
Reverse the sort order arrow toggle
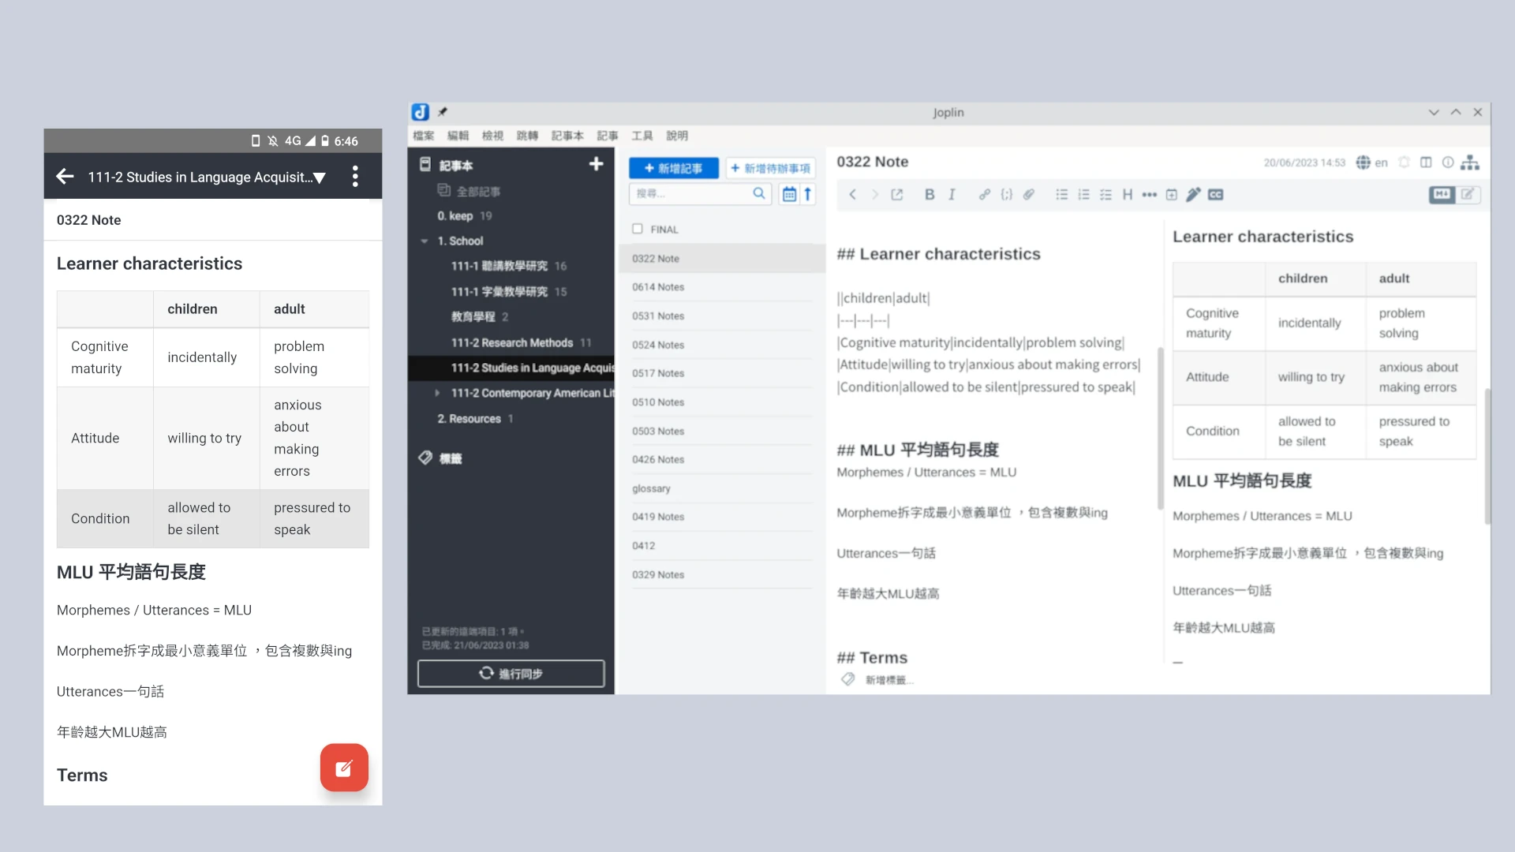807,194
